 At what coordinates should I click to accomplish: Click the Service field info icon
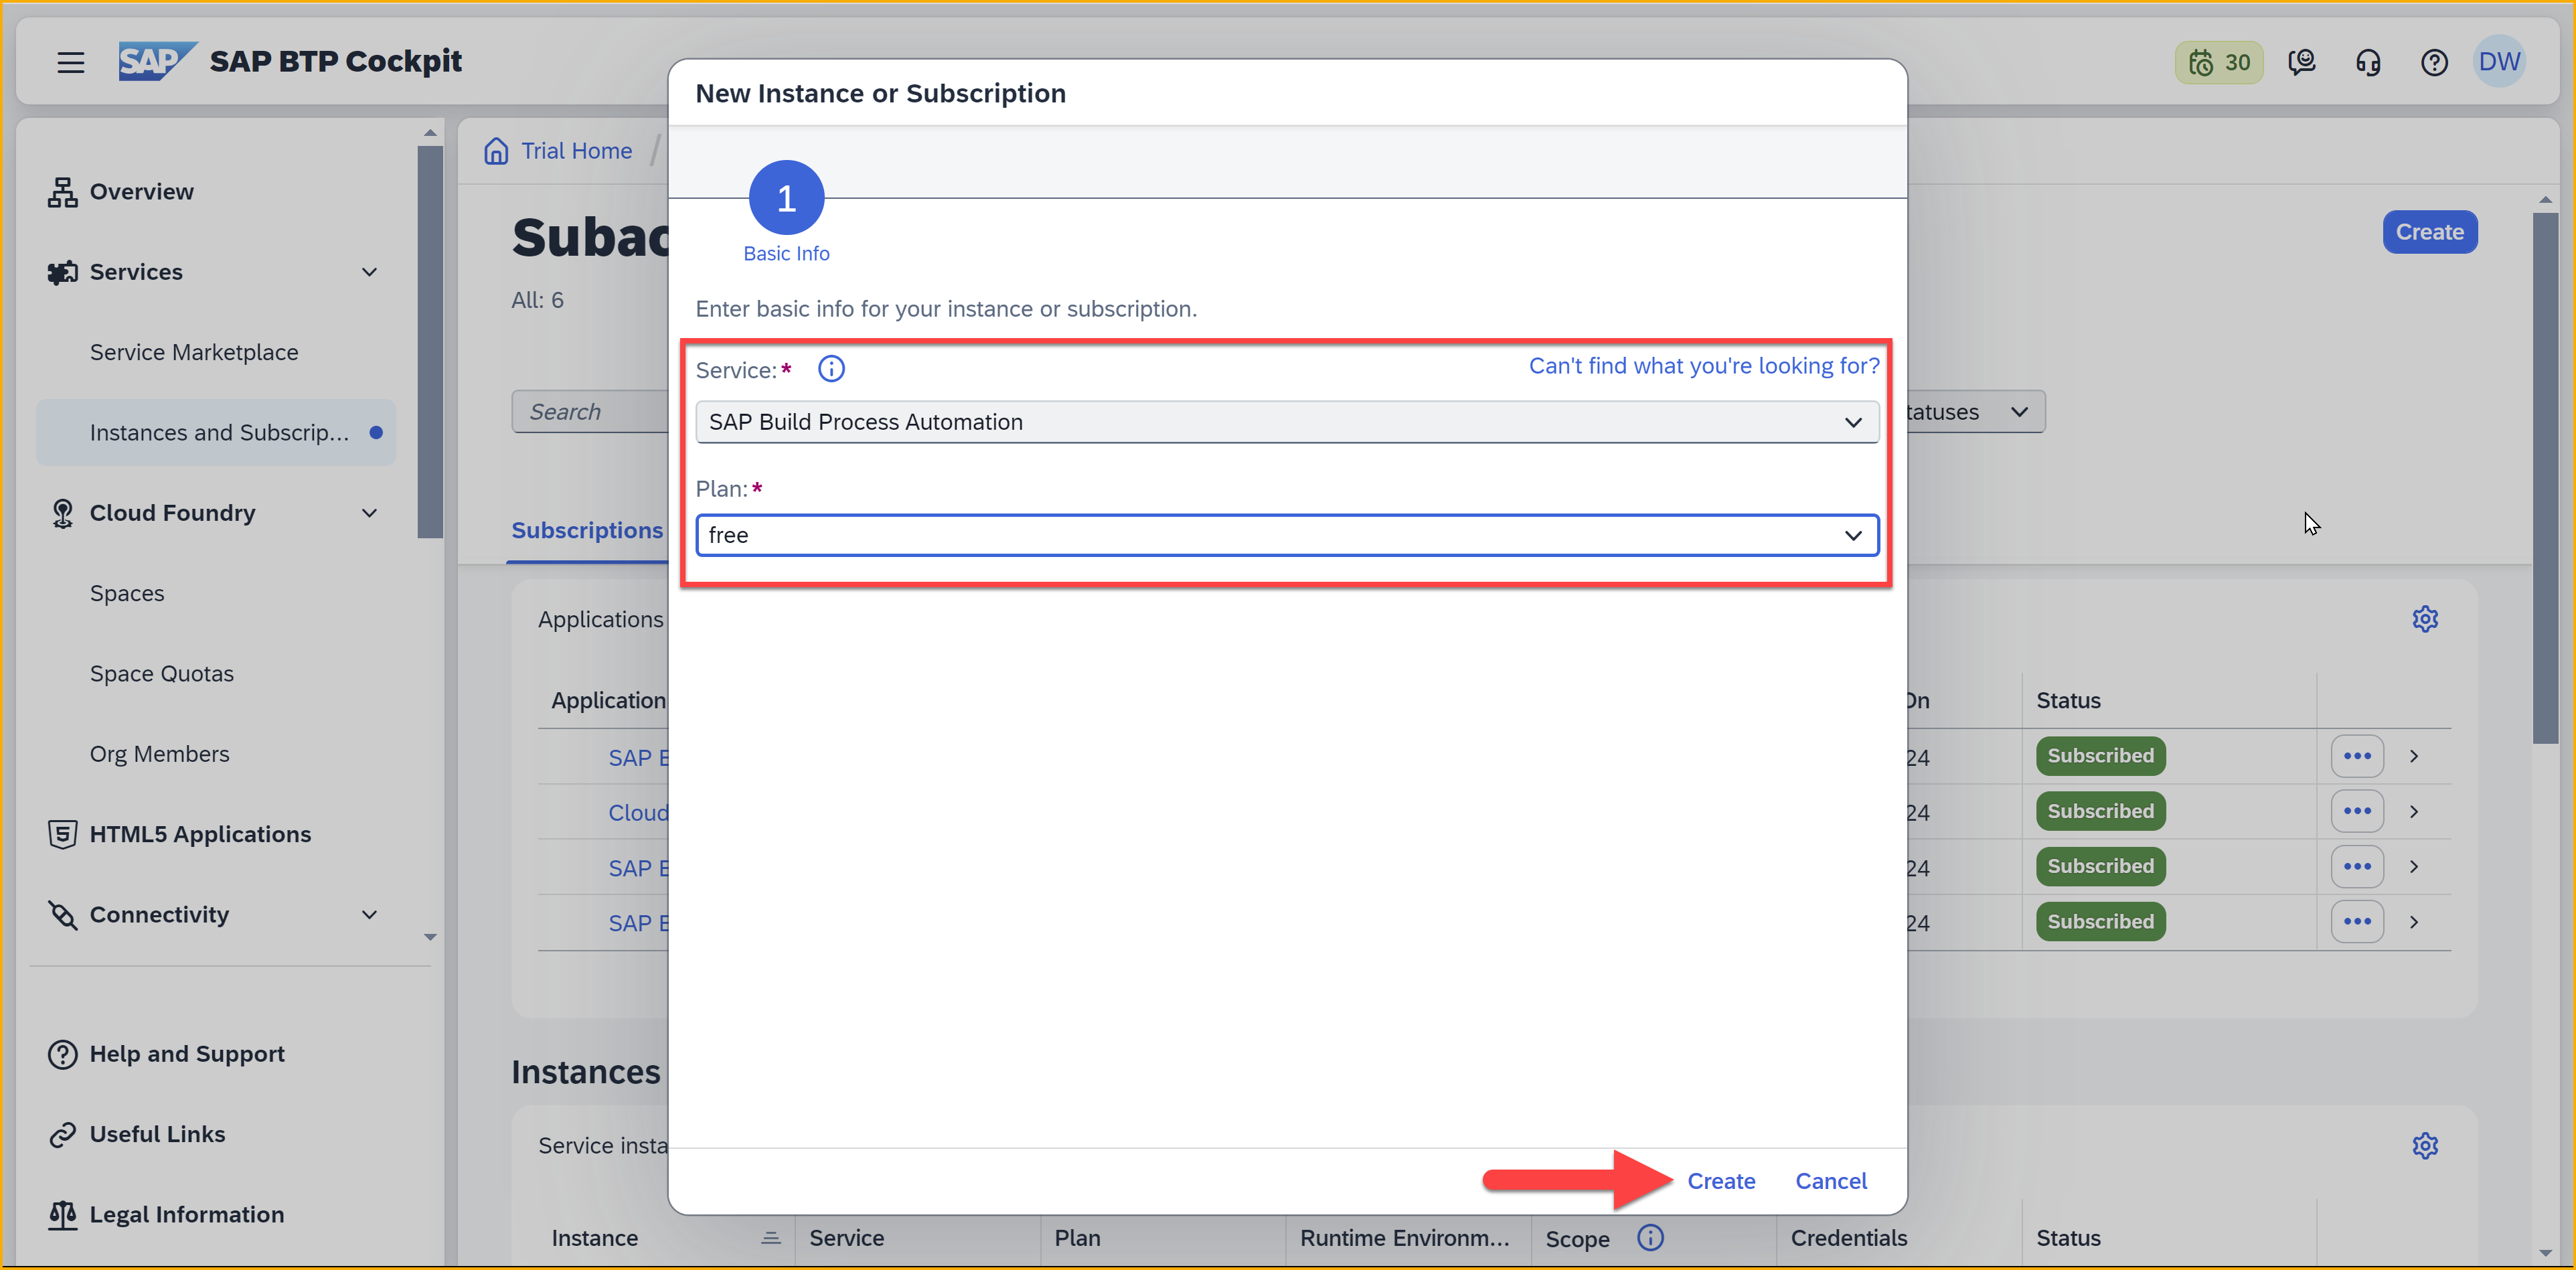click(830, 369)
